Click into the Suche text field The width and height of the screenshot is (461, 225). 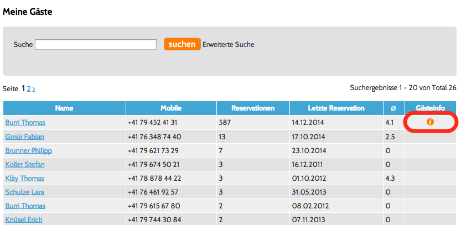[95, 45]
